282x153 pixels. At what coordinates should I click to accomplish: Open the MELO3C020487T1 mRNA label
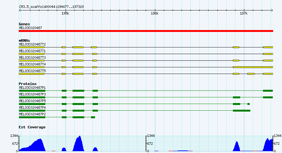click(32, 51)
